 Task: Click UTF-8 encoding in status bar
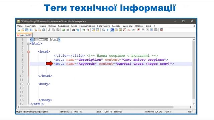click(169, 112)
